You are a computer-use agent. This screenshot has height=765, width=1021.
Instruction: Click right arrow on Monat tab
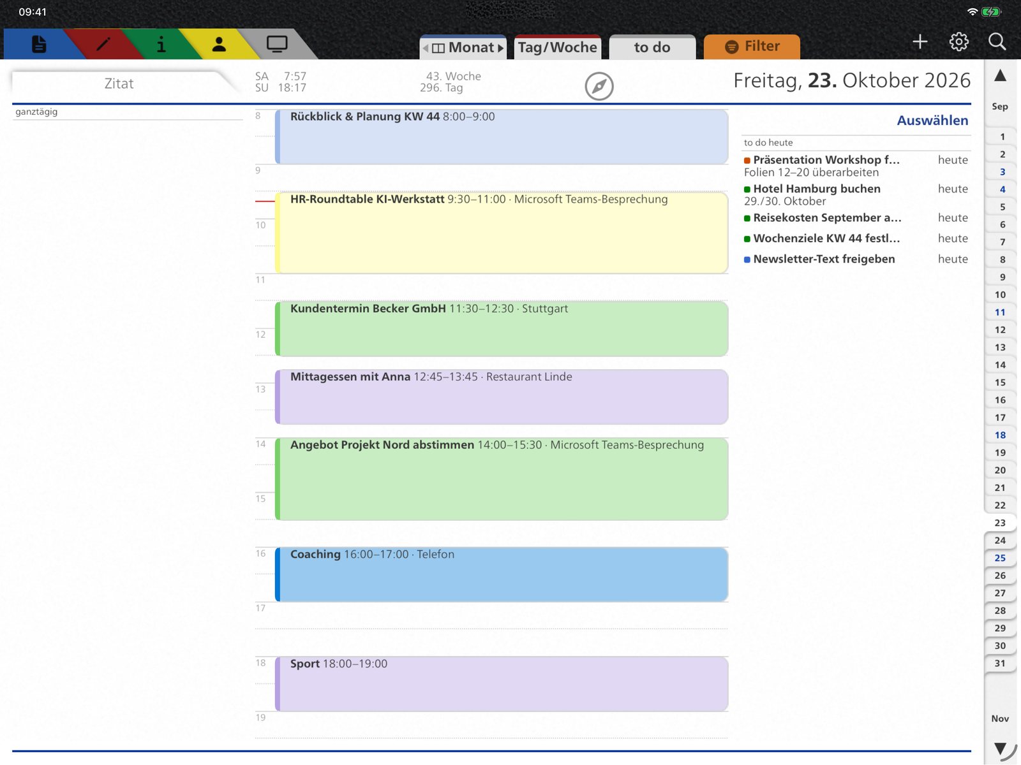[x=501, y=48]
